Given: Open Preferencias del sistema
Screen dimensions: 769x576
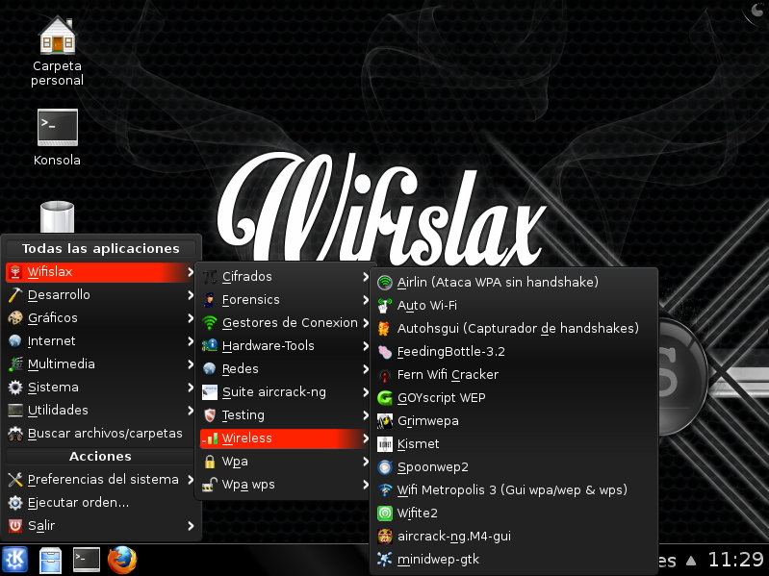Looking at the screenshot, I should click(x=100, y=480).
